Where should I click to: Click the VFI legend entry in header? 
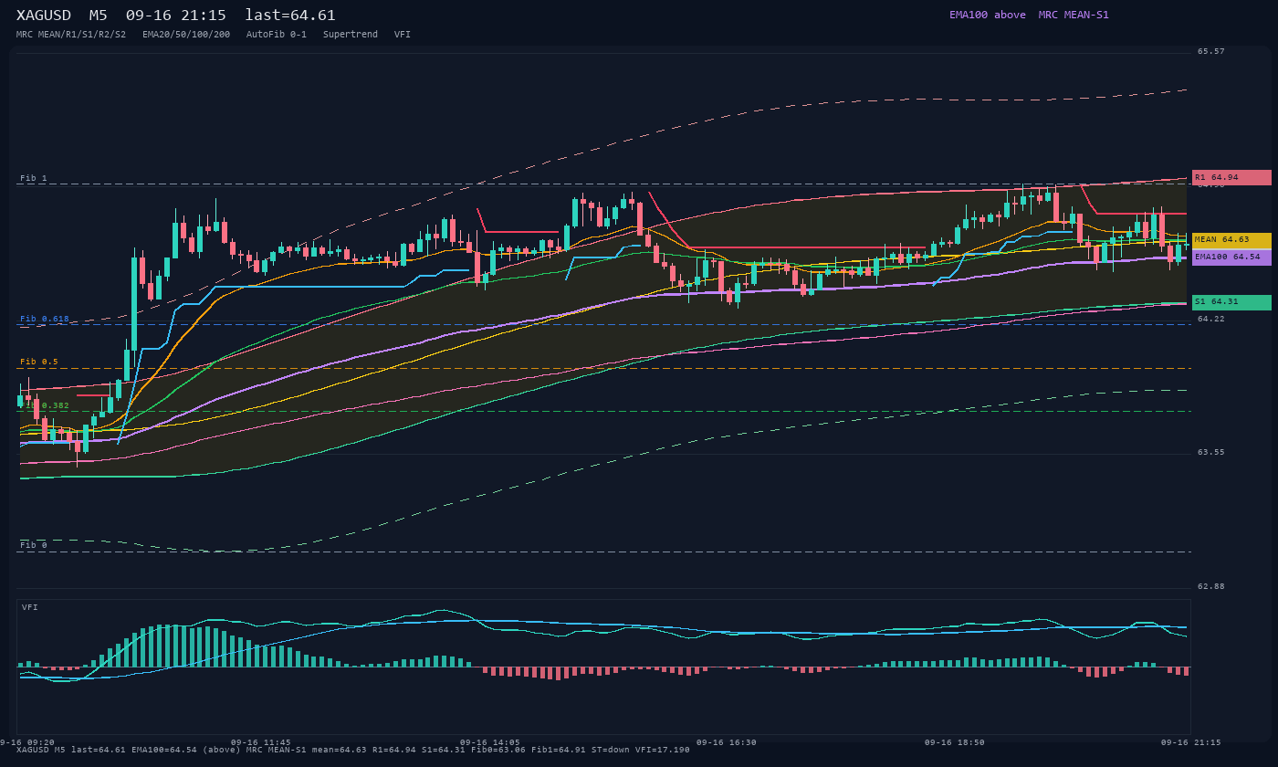pos(403,35)
